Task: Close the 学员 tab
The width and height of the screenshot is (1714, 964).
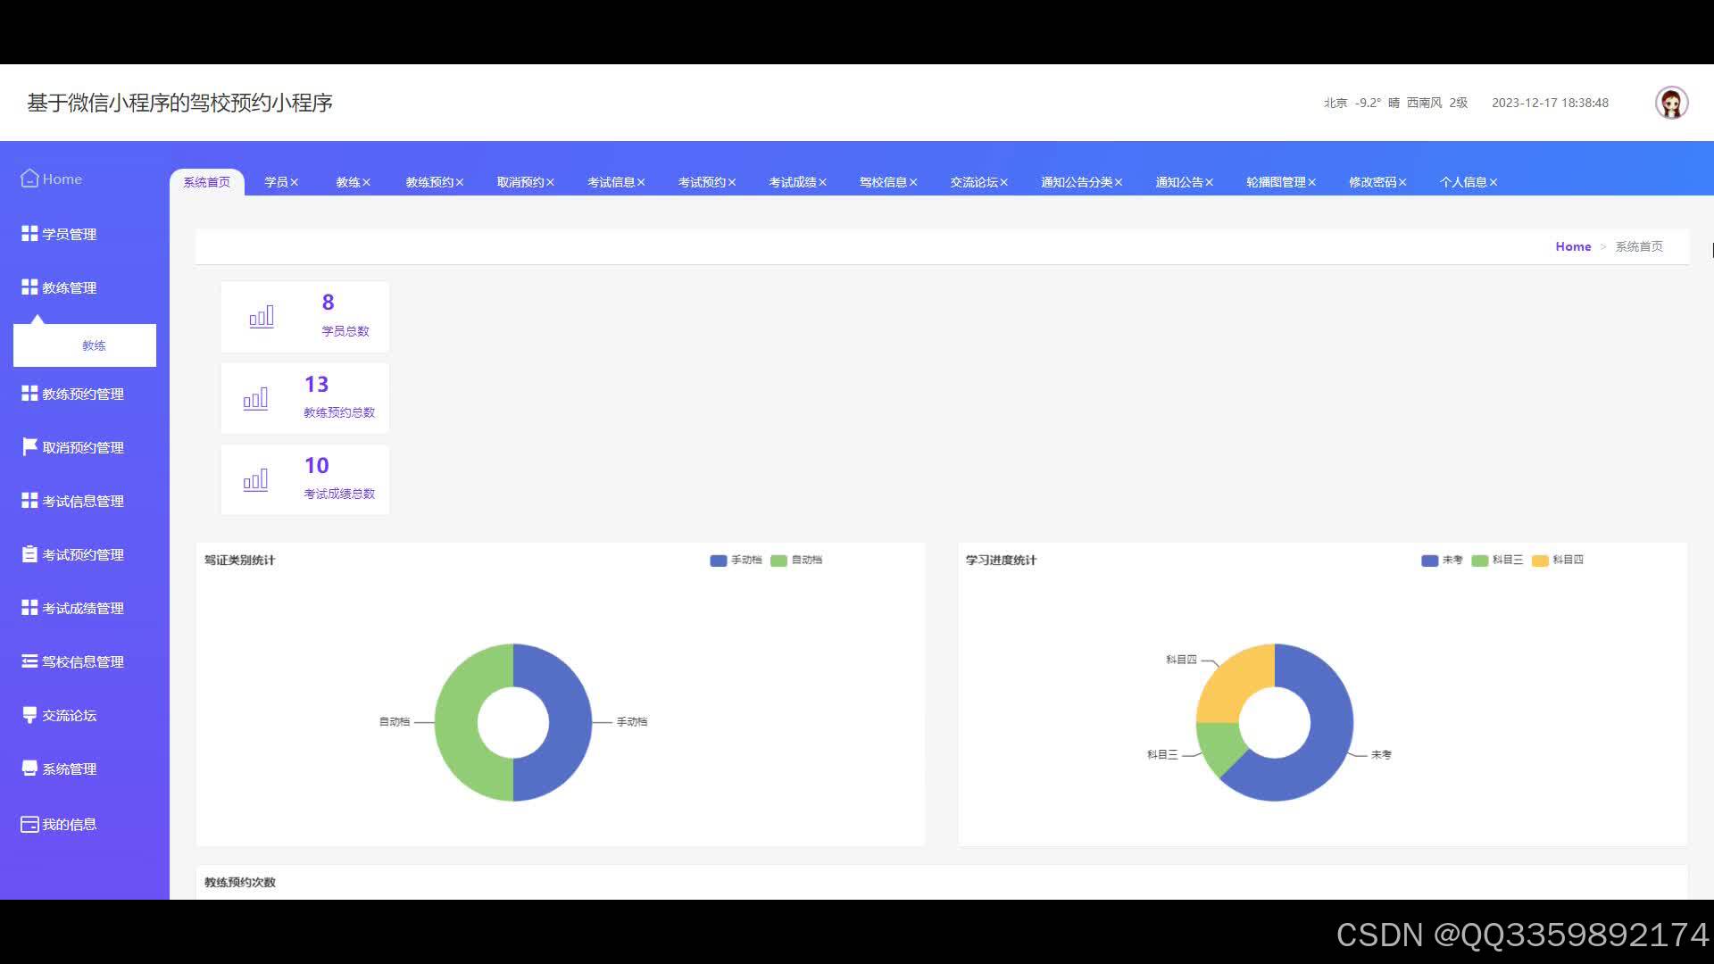Action: (294, 182)
